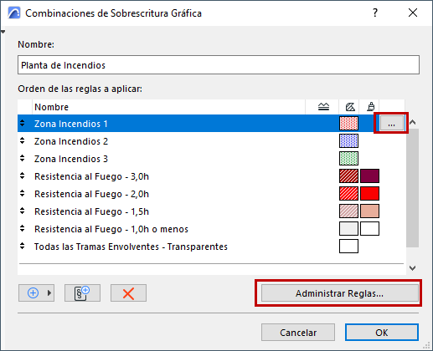The height and width of the screenshot is (351, 433).
Task: Click reorder handle of Zona Incendios 2
Action: tap(23, 140)
